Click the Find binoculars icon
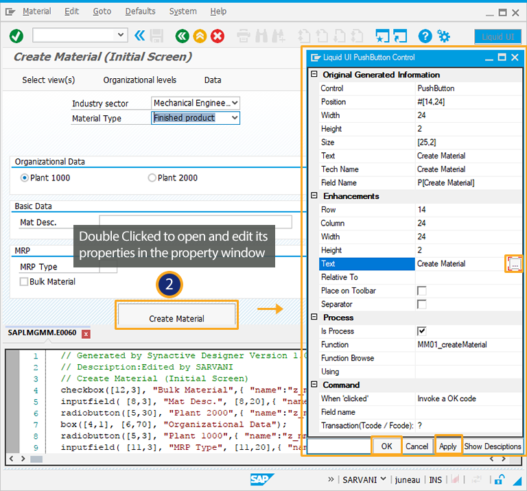Screen dimensions: 527x491 tap(261, 36)
